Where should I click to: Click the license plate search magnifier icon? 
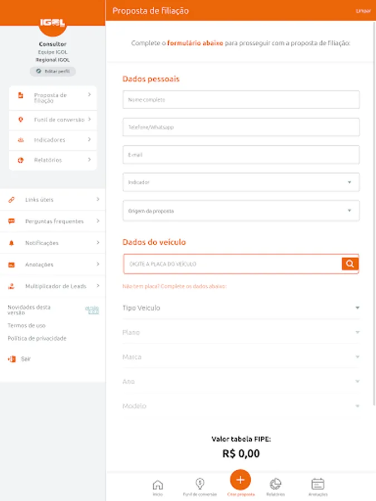pos(349,264)
